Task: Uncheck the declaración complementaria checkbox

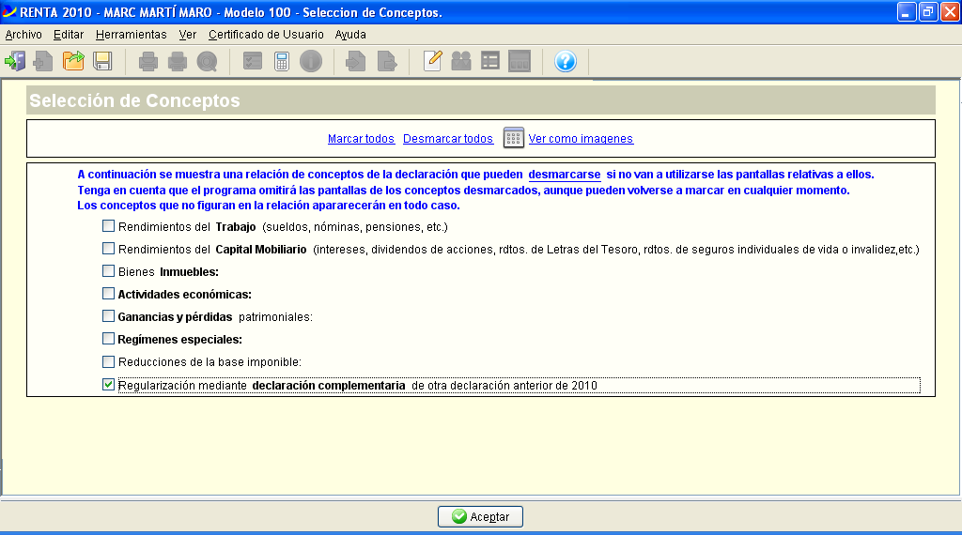Action: pyautogui.click(x=109, y=385)
